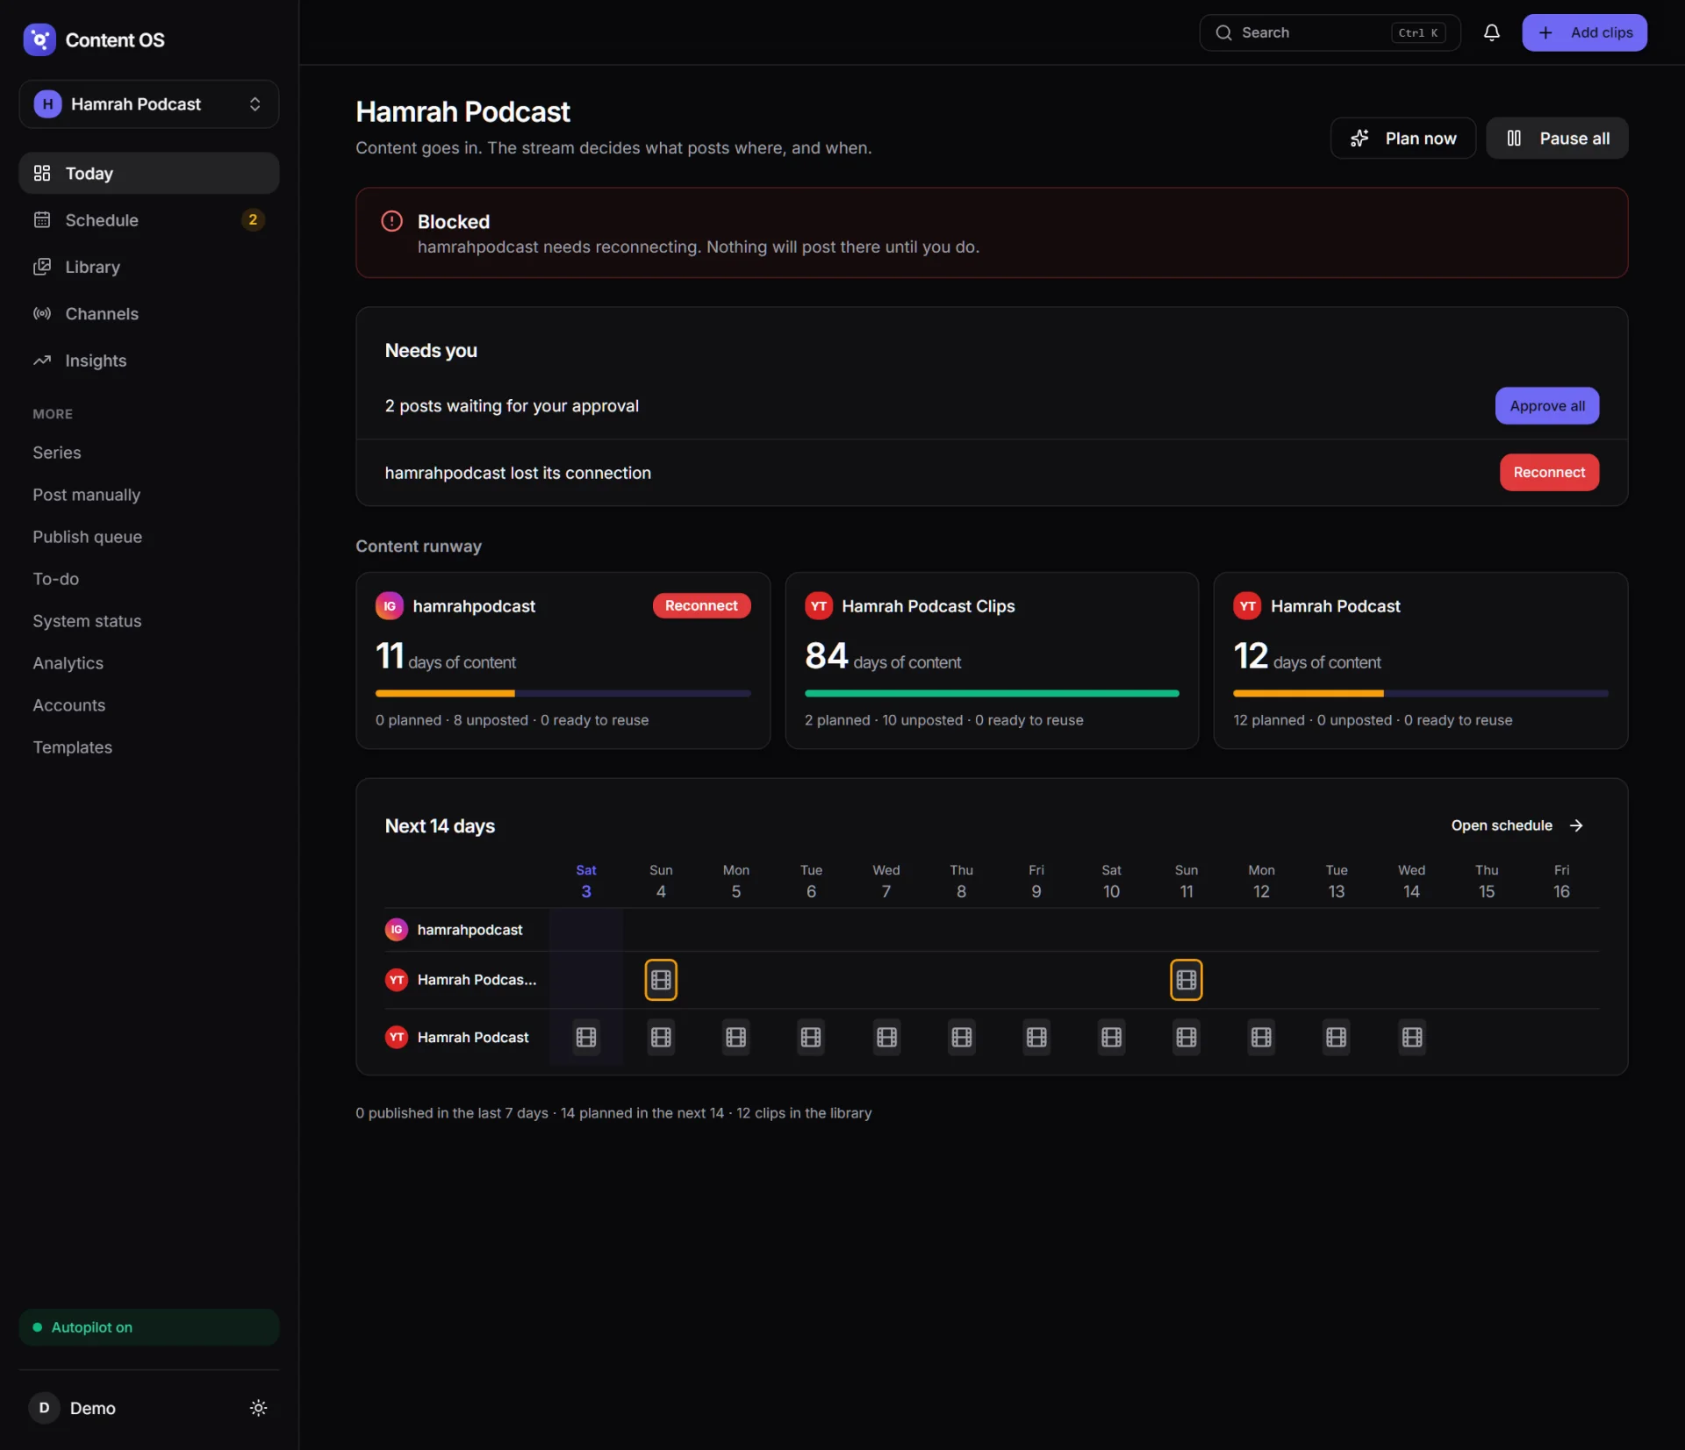The image size is (1685, 1450).
Task: Open the Templates page
Action: click(x=72, y=747)
